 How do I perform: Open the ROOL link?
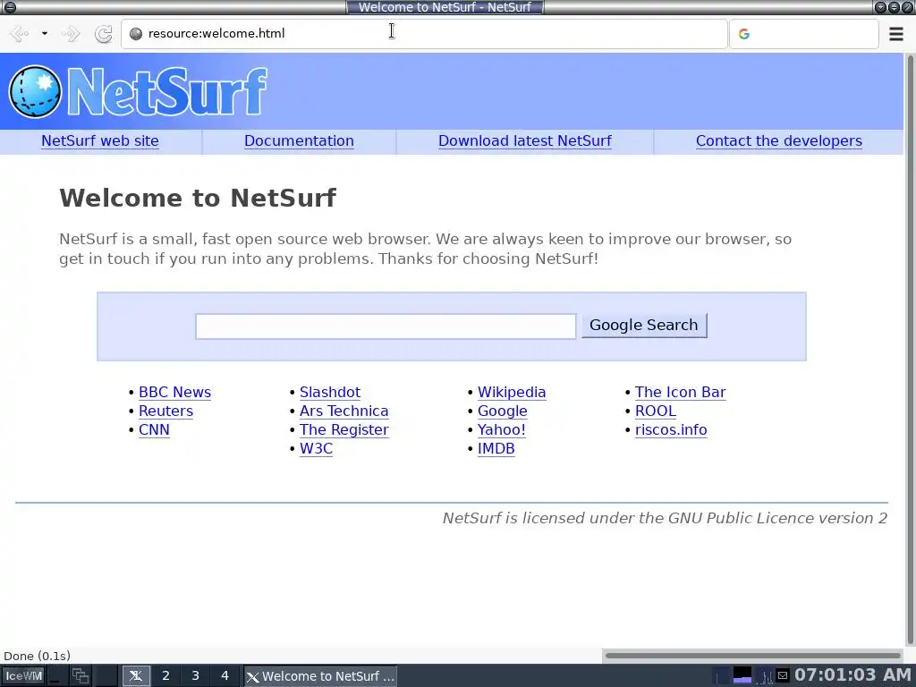pos(656,411)
